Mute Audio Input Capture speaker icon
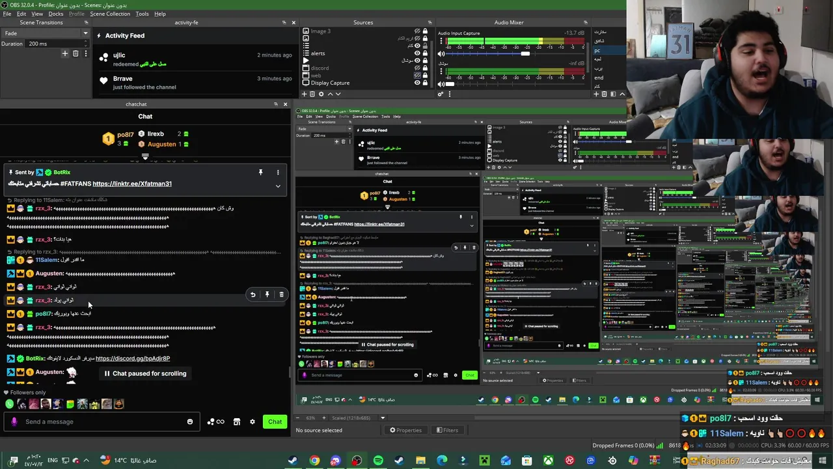 click(441, 54)
